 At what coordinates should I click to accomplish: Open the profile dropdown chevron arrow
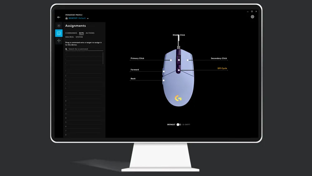pyautogui.click(x=88, y=18)
